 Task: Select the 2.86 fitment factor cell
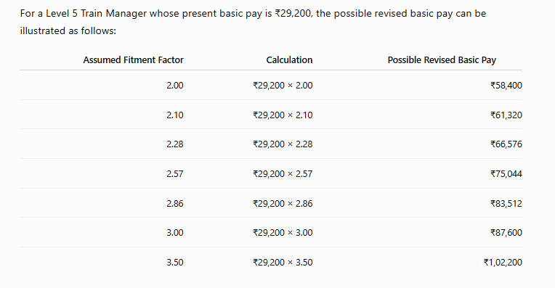(175, 204)
